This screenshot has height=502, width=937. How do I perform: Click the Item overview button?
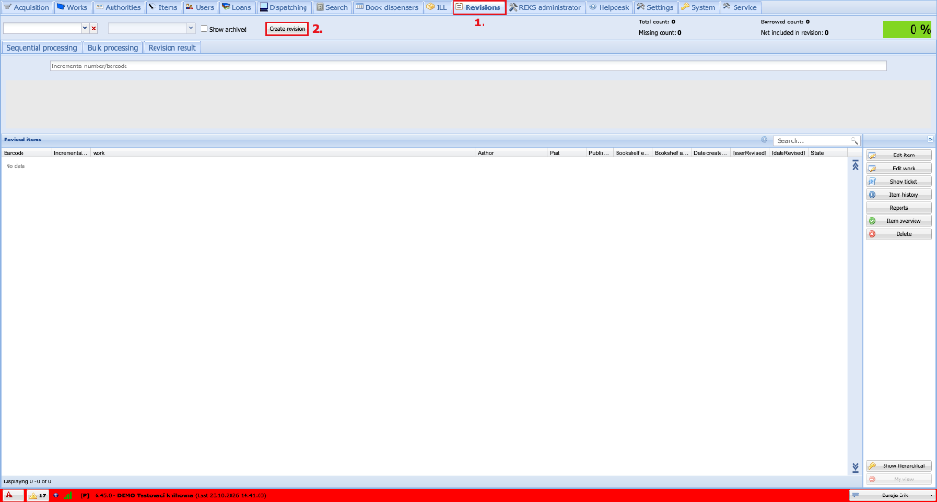899,221
